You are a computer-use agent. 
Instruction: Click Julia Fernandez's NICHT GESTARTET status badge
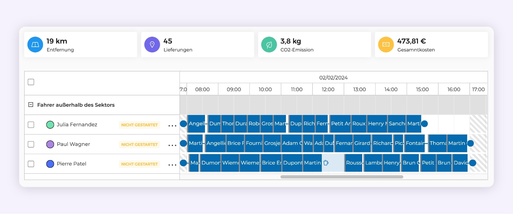pyautogui.click(x=139, y=125)
